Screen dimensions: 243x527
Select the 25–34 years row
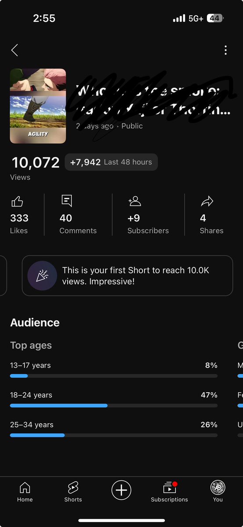tap(114, 430)
